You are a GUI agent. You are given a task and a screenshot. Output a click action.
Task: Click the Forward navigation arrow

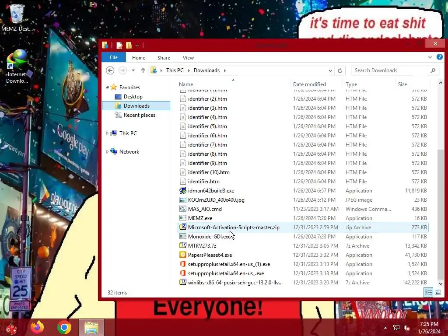tap(122, 70)
